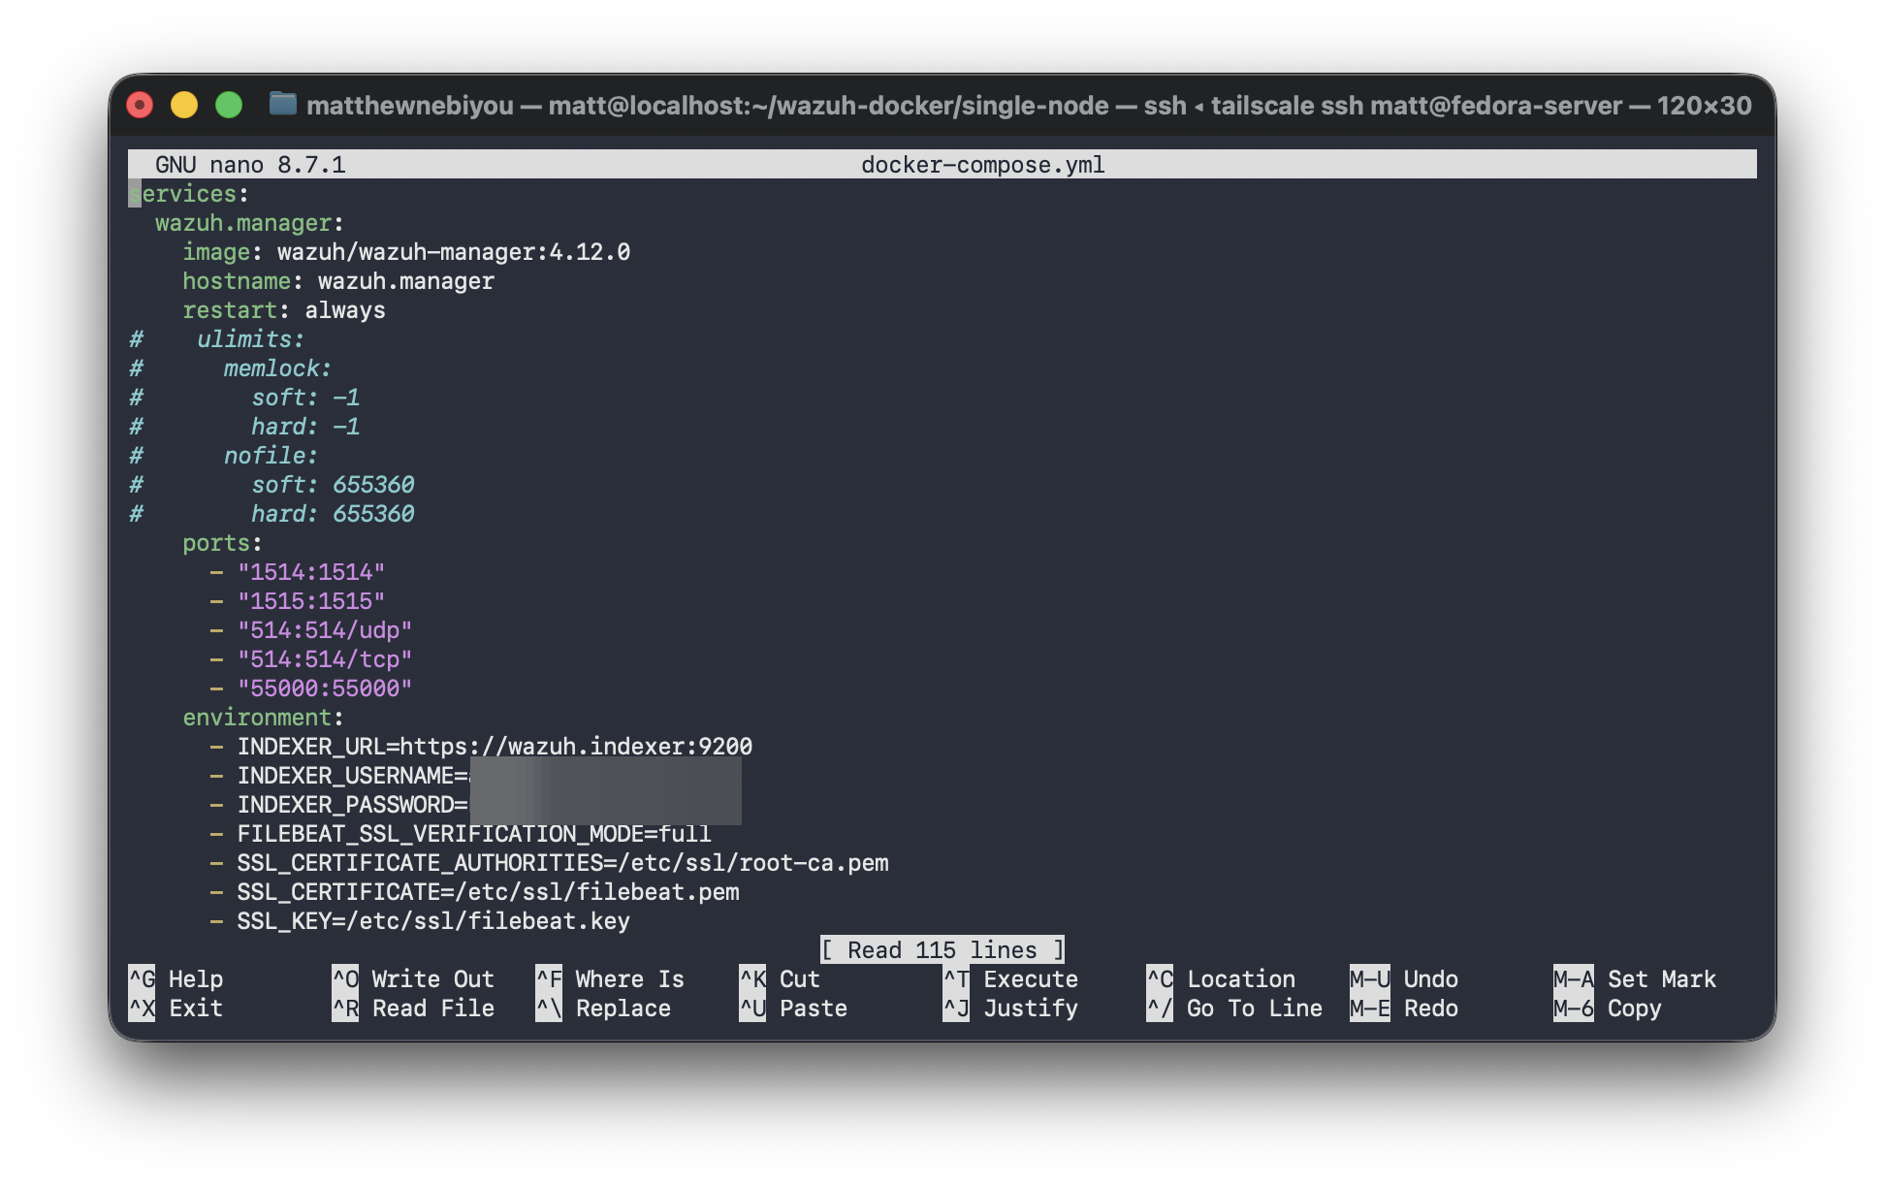Click the folder icon in the title bar
The image size is (1885, 1185).
coord(282,104)
